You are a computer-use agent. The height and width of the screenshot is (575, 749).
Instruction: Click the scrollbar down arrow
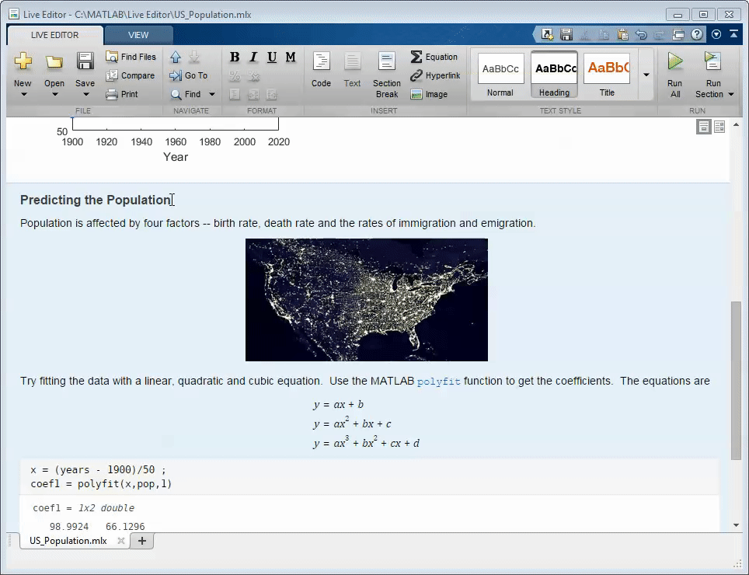coord(736,525)
